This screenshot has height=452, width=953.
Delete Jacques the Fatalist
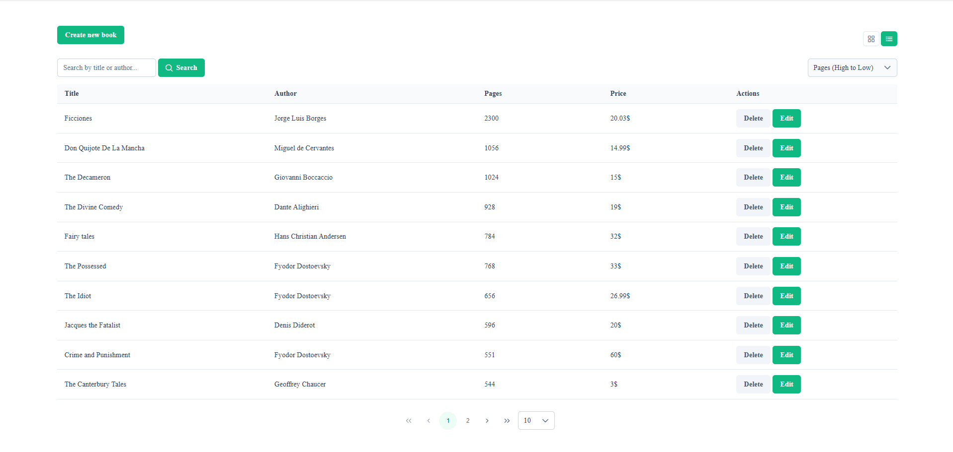coord(753,325)
